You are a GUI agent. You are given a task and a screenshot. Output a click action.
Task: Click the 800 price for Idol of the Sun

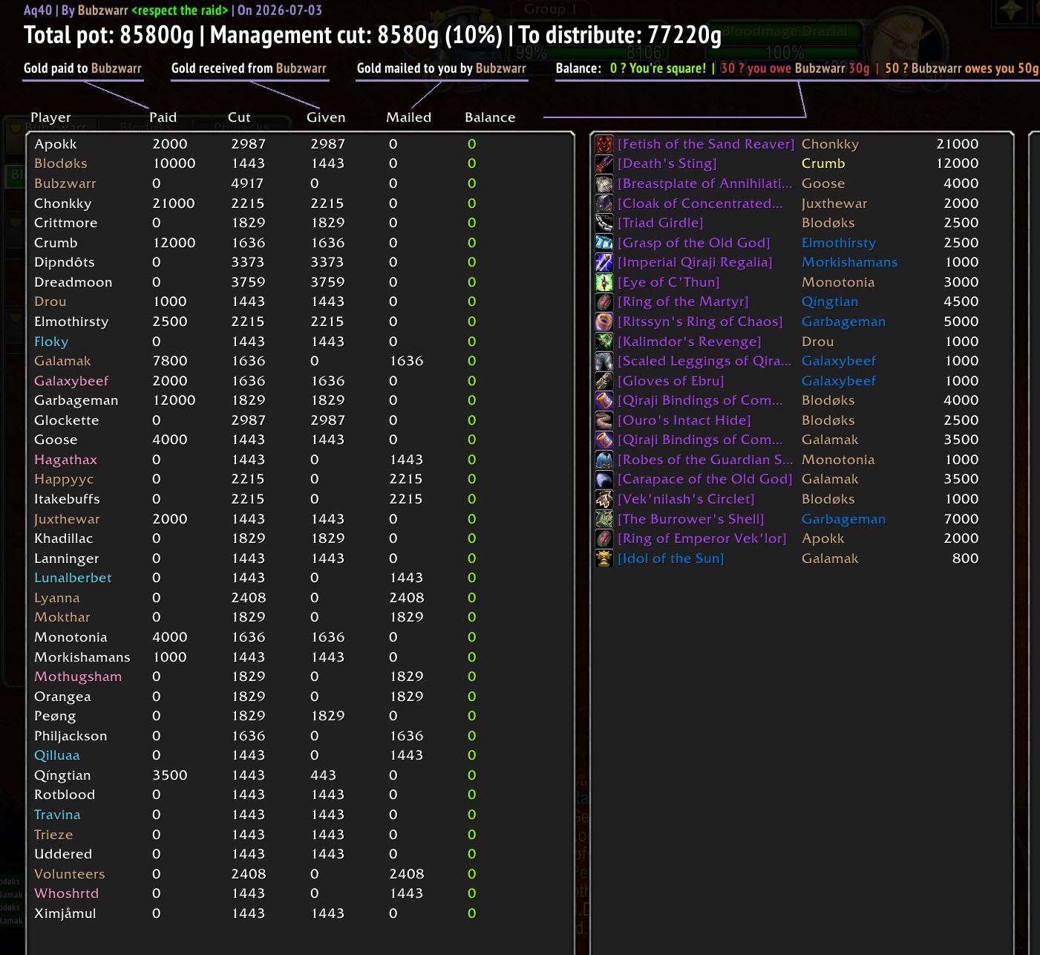coord(966,558)
